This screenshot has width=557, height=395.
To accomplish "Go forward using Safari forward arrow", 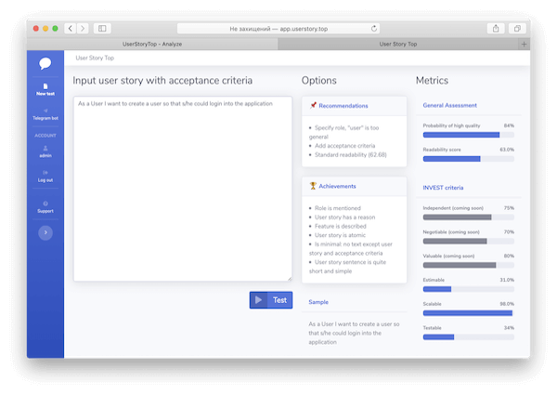I will [83, 29].
